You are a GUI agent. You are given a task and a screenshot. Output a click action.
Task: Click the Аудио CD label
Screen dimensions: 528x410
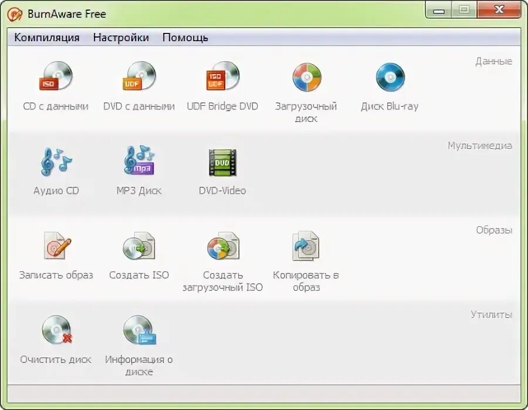click(56, 191)
